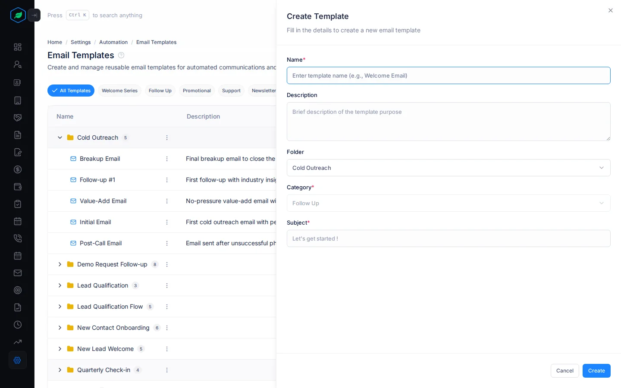Click the green leaf app logo
This screenshot has width=621, height=388.
point(18,15)
